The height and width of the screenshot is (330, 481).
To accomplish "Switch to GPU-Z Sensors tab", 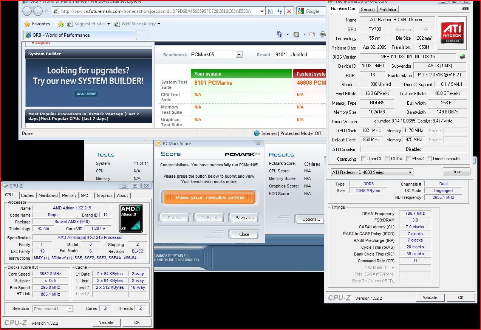I will coord(368,9).
